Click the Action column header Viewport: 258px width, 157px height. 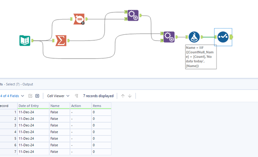[x=81, y=106]
